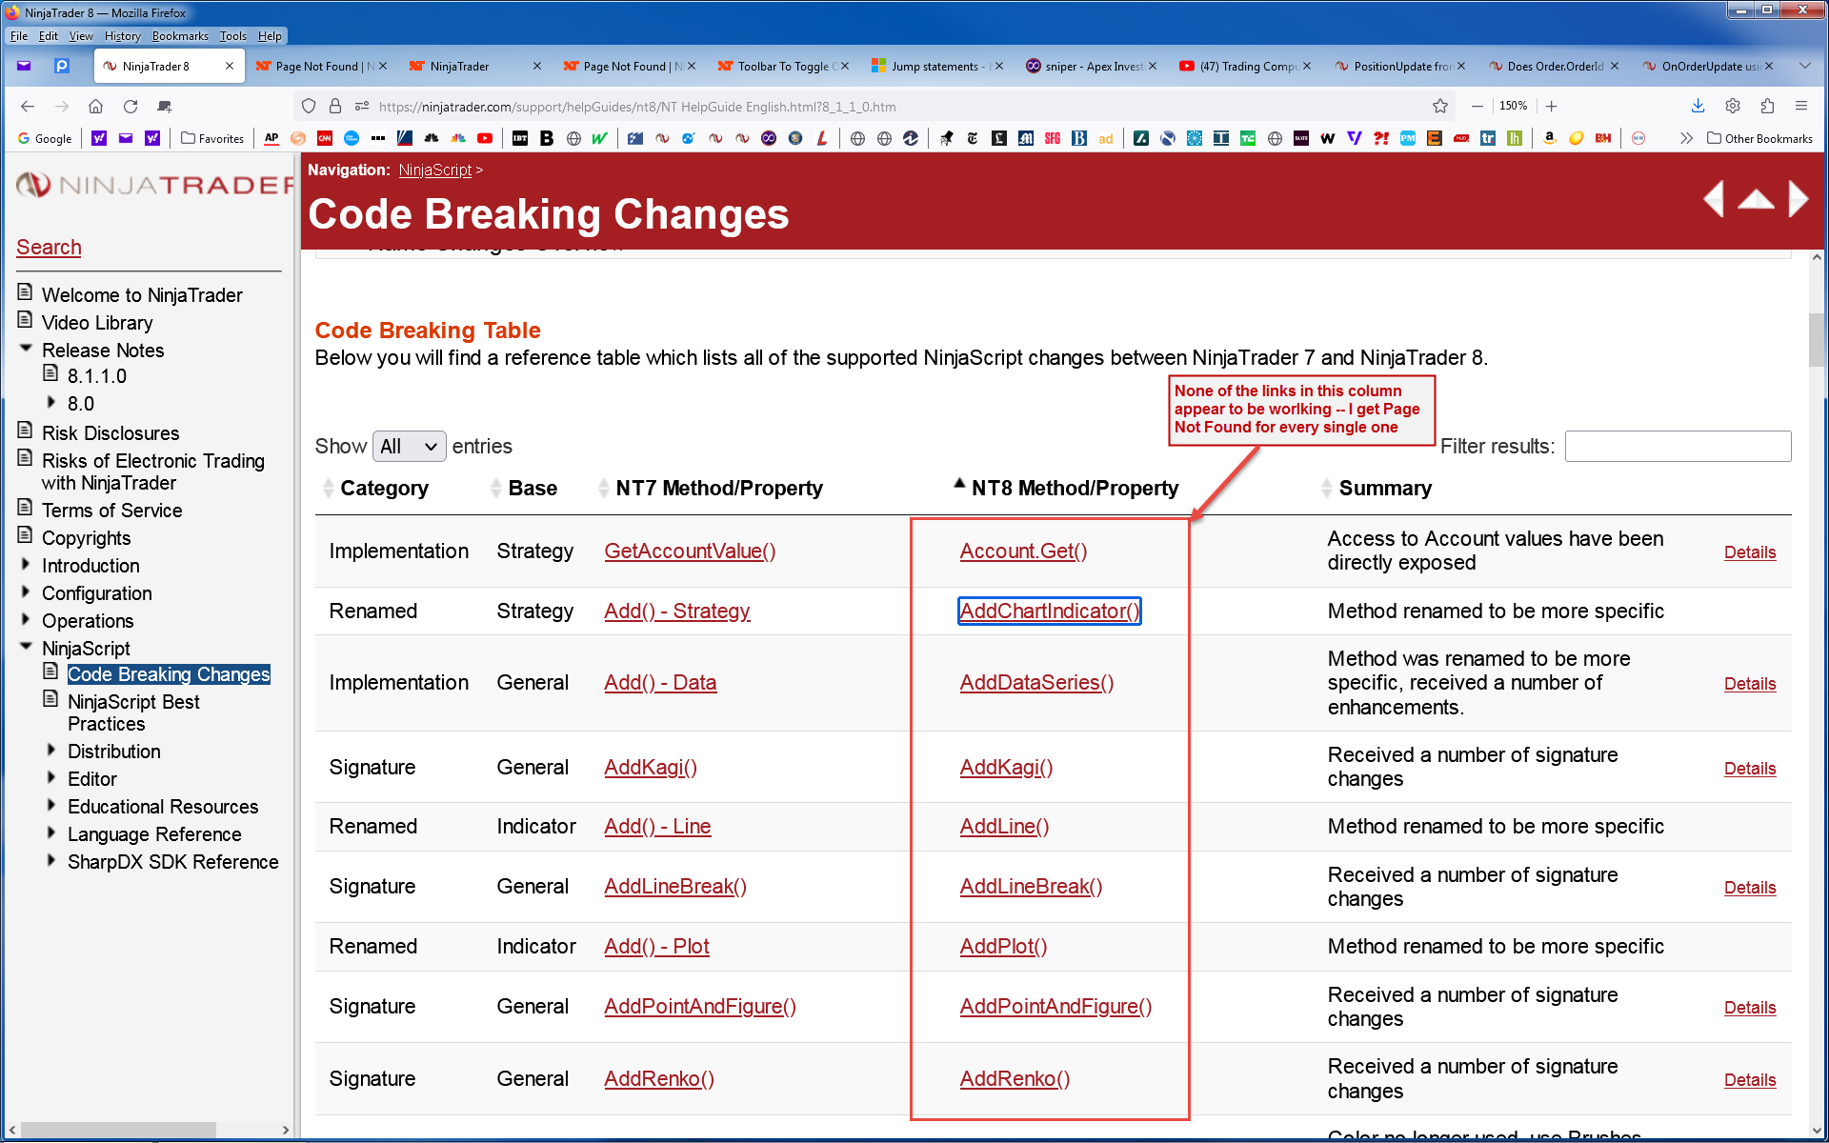Open the Firefox hamburger application menu
This screenshot has height=1143, width=1829.
(x=1800, y=106)
